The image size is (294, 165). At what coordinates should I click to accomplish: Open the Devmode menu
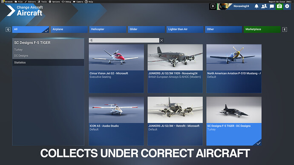[7, 2]
